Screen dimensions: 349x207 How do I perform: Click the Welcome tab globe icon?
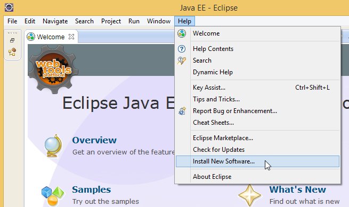click(31, 37)
